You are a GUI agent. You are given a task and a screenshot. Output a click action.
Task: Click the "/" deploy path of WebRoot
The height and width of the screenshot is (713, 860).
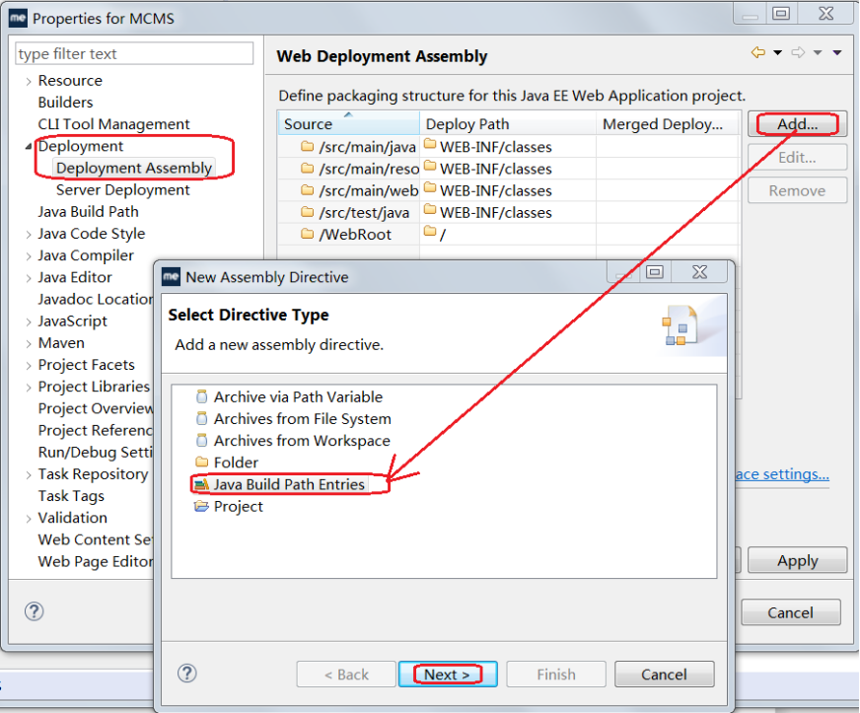(x=442, y=234)
